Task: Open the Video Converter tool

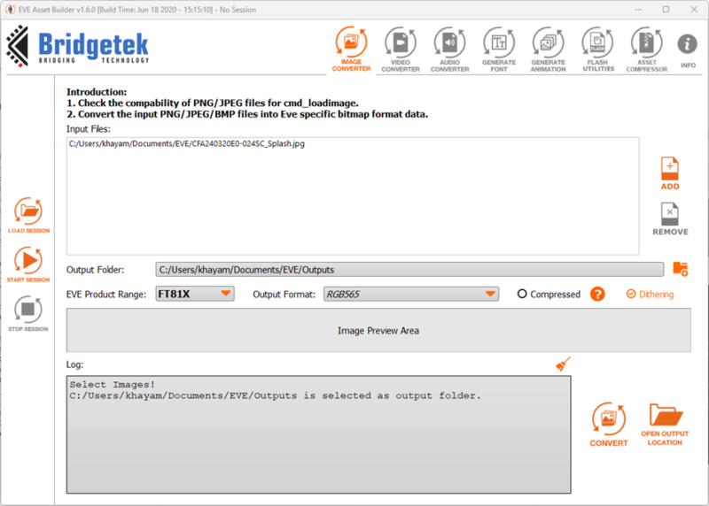Action: click(401, 50)
